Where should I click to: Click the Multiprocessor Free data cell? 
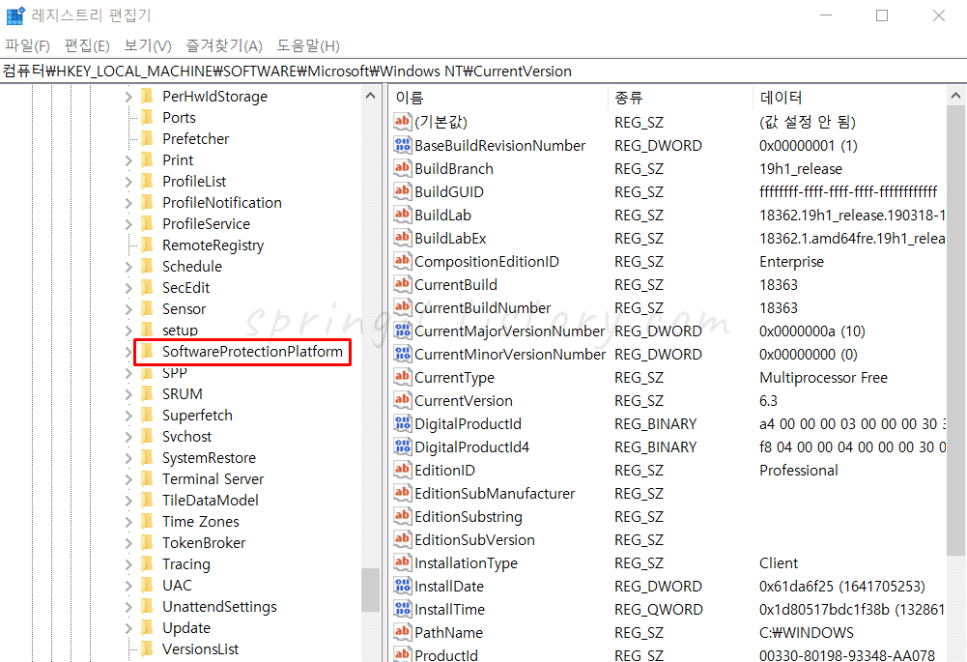823,378
